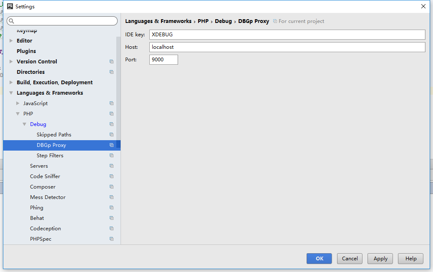Expand Build, Execution, Deployment group
The image size is (433, 272).
pos(11,82)
